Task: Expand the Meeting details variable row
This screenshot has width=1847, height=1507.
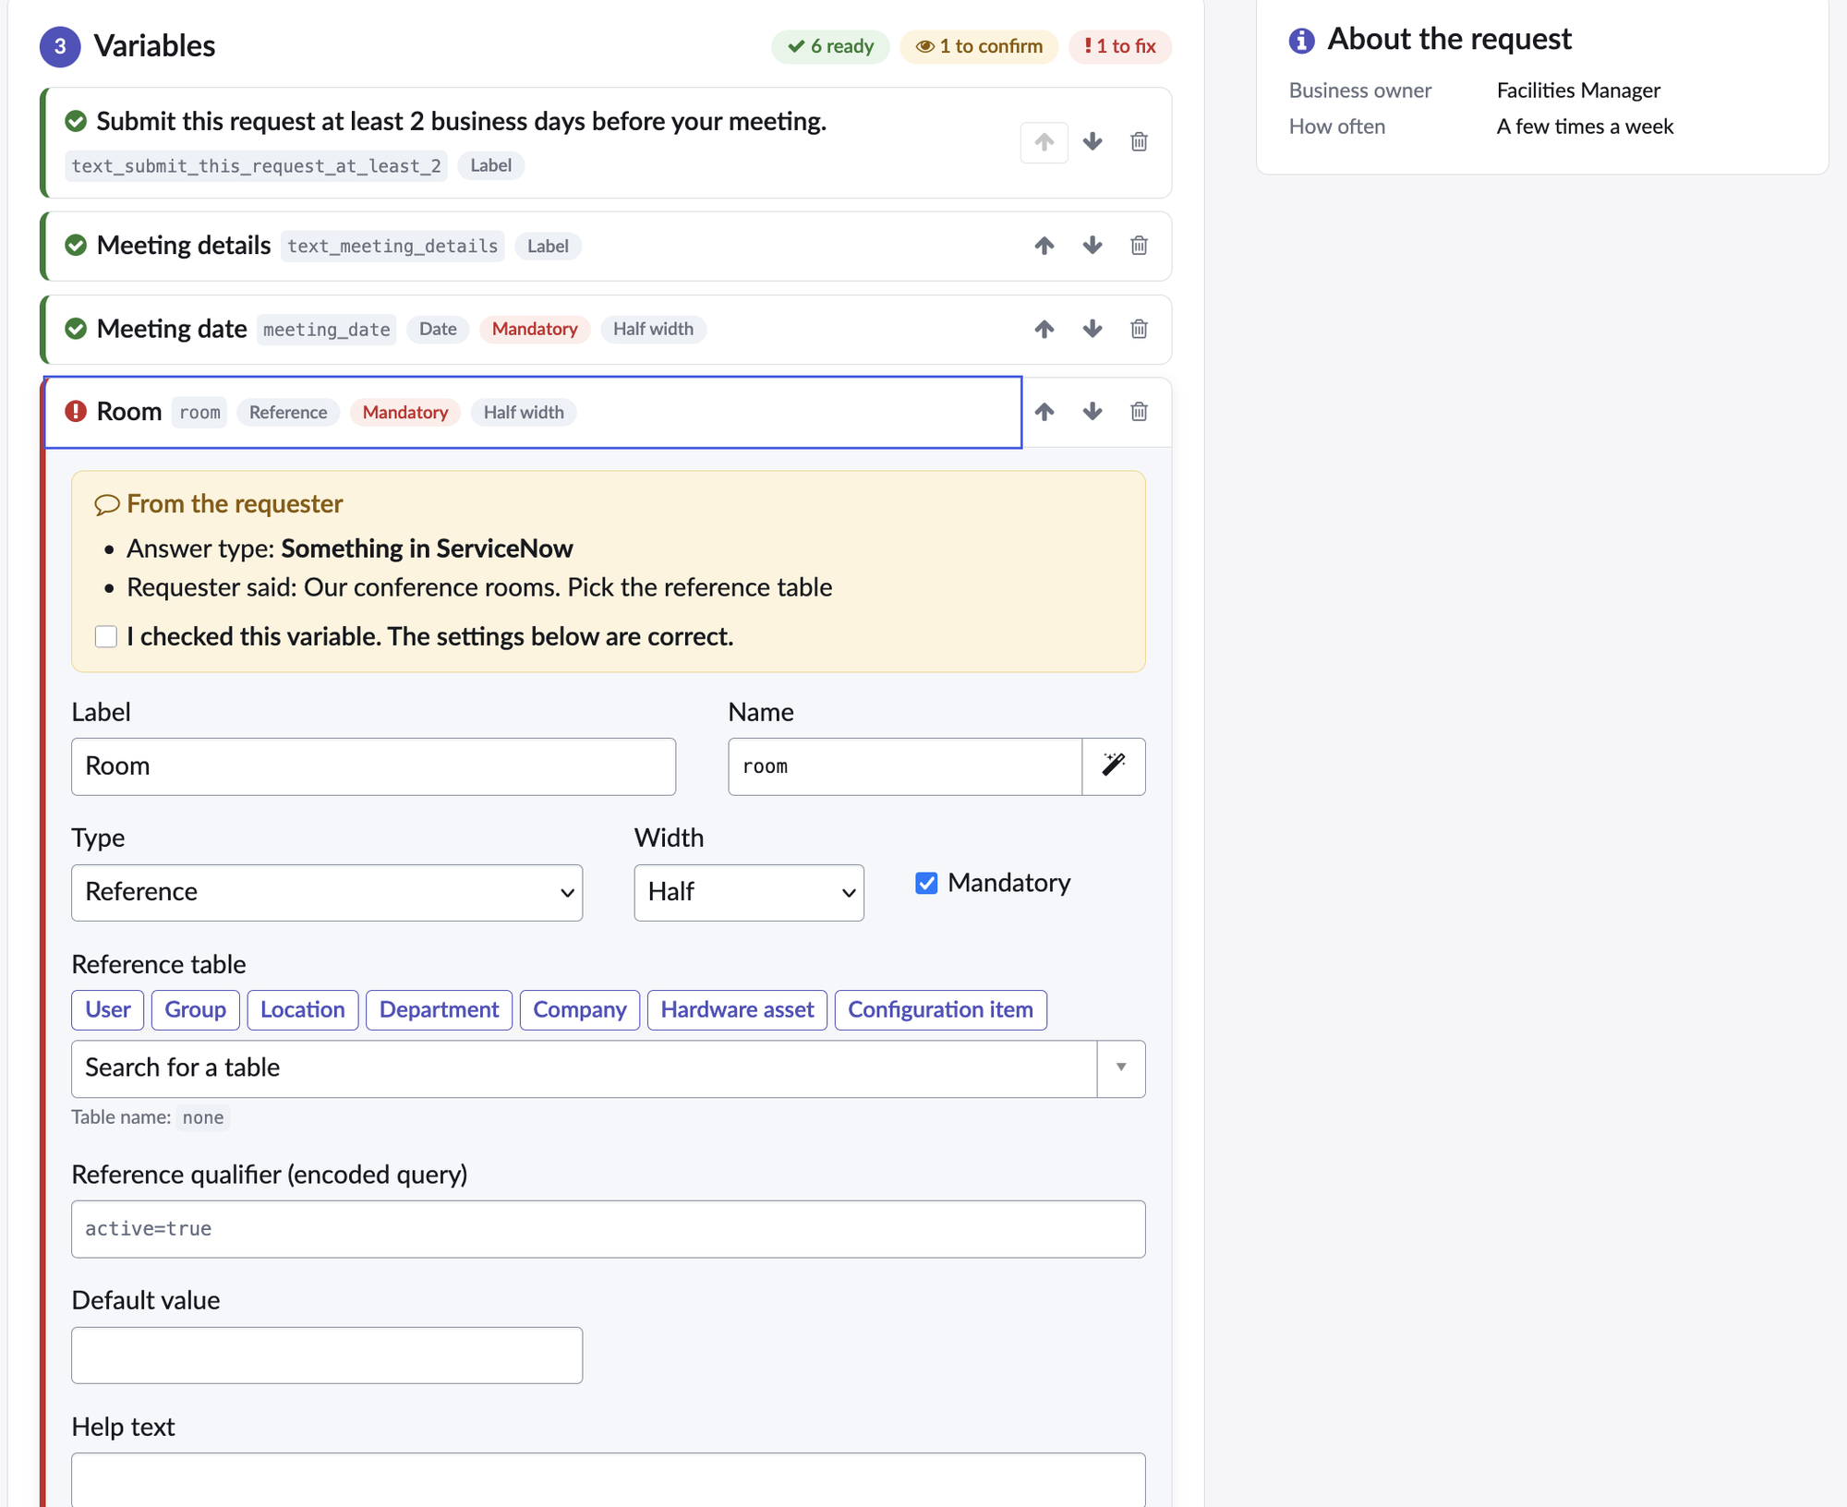Action: pyautogui.click(x=533, y=246)
